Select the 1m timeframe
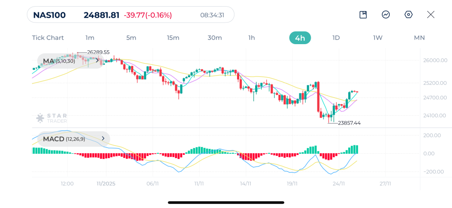Image resolution: width=452 pixels, height=208 pixels. coord(90,38)
